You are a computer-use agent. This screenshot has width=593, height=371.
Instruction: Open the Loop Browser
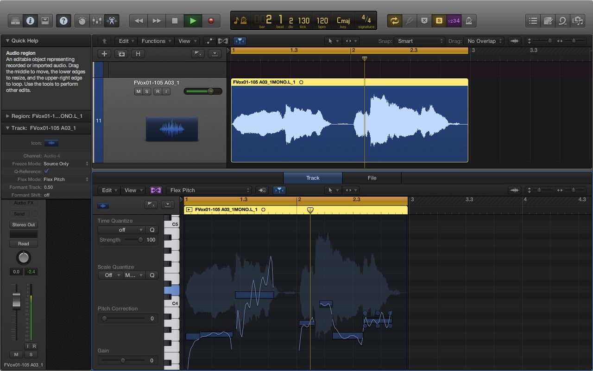point(563,20)
